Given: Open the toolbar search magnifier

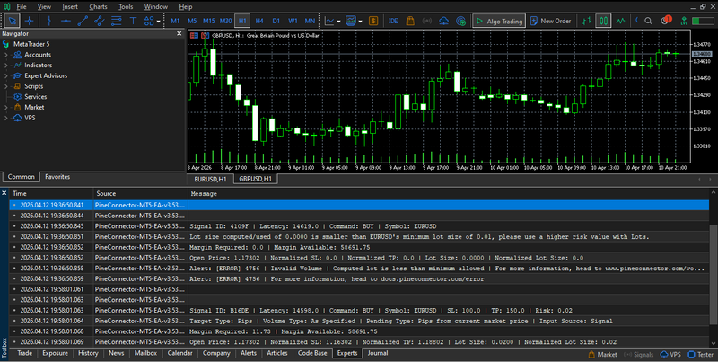Looking at the screenshot, I should (x=648, y=21).
